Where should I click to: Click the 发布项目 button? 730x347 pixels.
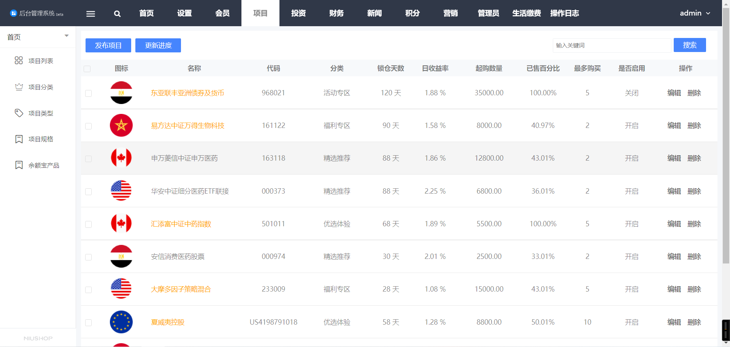(x=108, y=45)
